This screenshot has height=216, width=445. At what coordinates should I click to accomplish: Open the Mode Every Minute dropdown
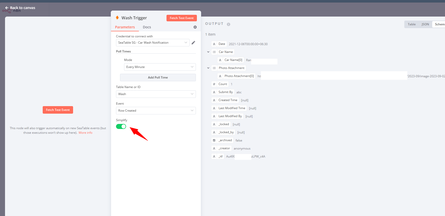click(160, 67)
